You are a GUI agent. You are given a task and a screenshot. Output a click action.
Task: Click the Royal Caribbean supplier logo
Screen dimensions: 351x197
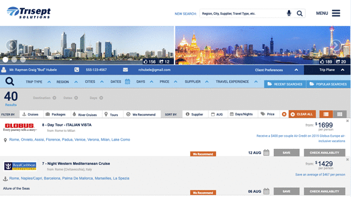[x=20, y=166]
